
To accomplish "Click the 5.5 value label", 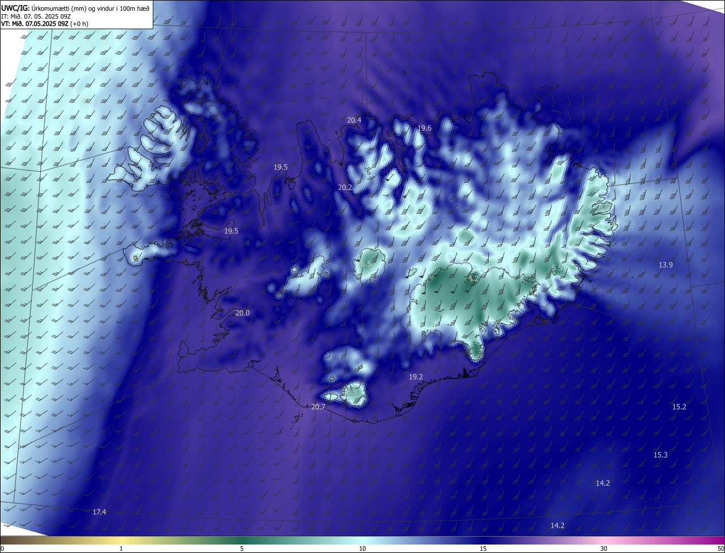I will [x=557, y=268].
